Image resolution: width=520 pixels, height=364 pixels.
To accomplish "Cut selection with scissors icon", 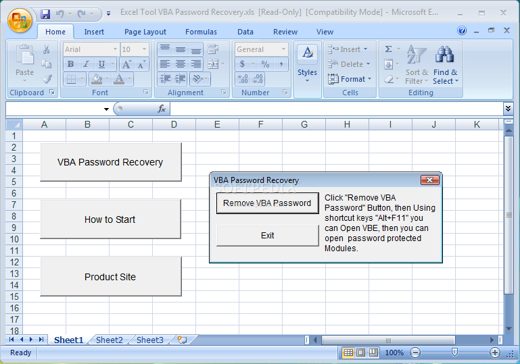I will click(46, 50).
